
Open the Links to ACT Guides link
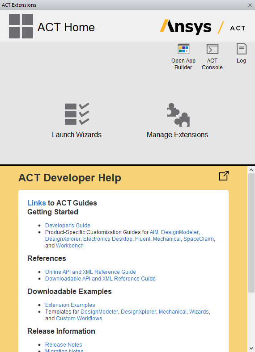(x=36, y=203)
